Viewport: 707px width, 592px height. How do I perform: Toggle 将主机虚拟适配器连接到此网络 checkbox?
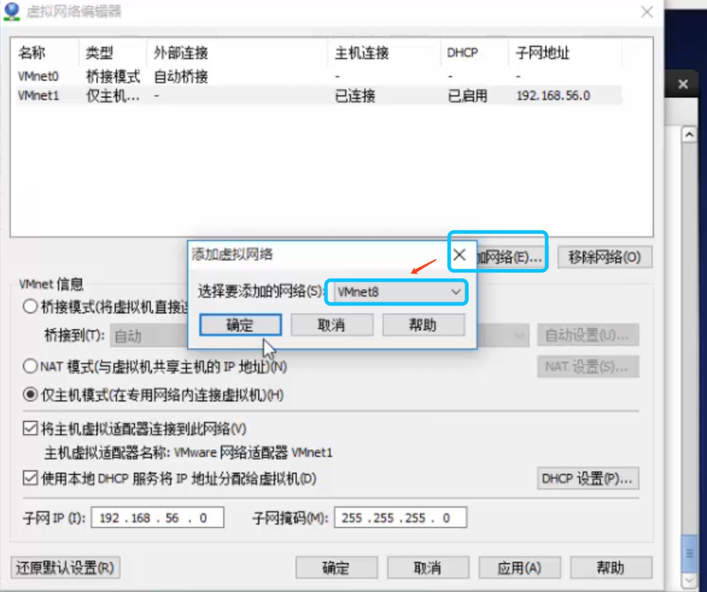[30, 429]
